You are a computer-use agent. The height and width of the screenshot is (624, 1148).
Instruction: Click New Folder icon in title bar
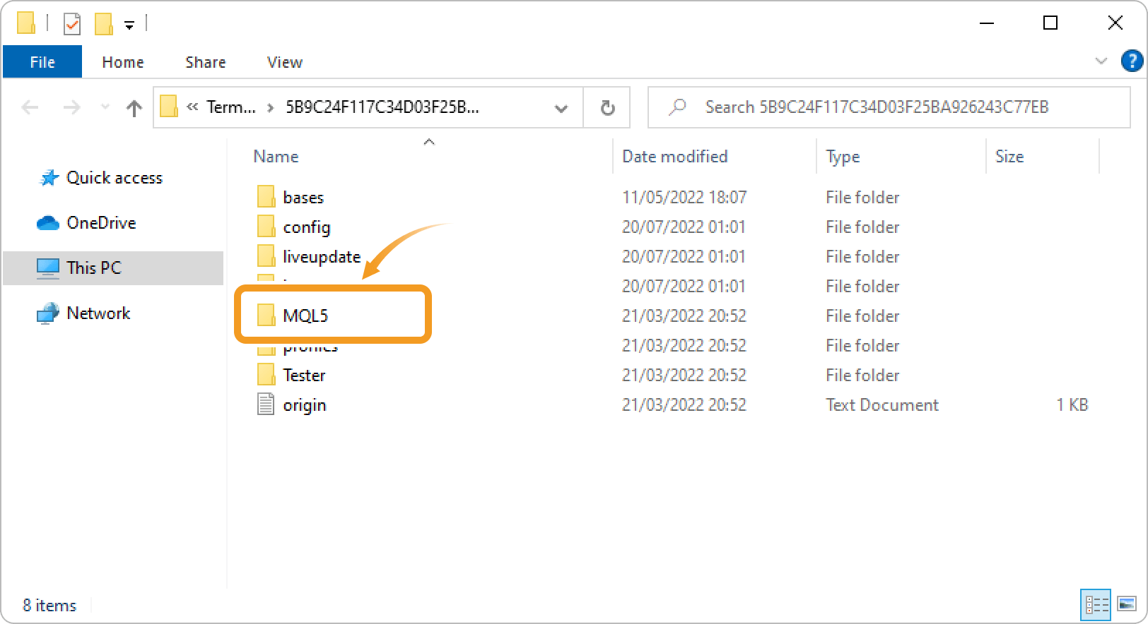pos(104,25)
